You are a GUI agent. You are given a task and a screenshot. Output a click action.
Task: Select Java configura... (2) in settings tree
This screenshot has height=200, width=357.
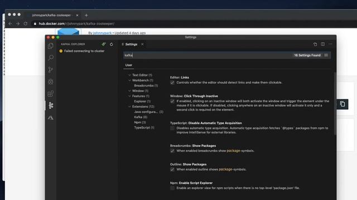pos(149,112)
